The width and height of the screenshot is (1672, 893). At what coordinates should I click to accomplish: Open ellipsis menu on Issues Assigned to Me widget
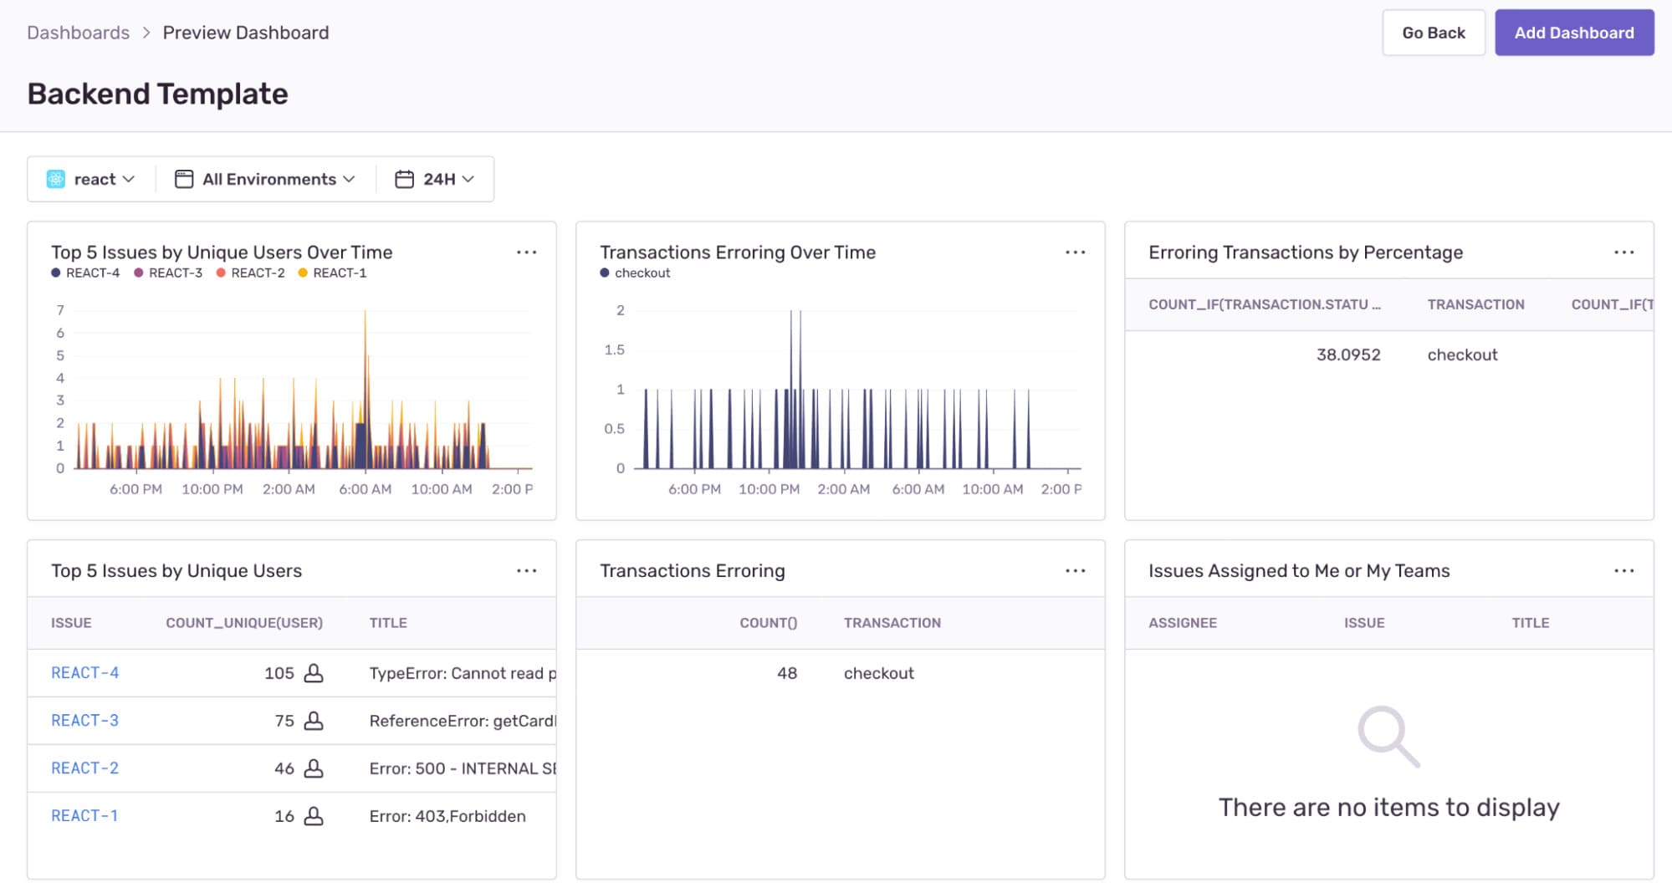(x=1623, y=571)
